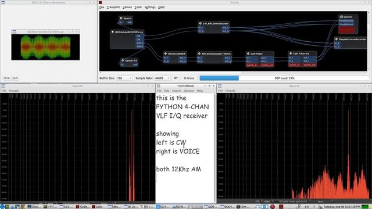Open Edit menu in Untitled text editor

167,91
